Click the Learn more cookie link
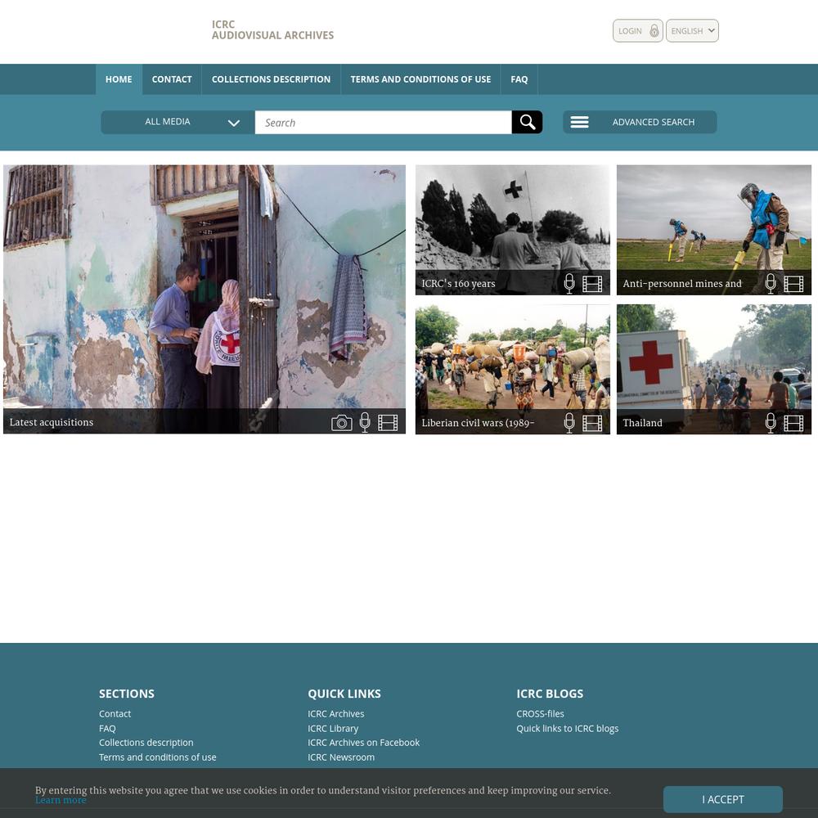This screenshot has height=818, width=818. coord(61,800)
